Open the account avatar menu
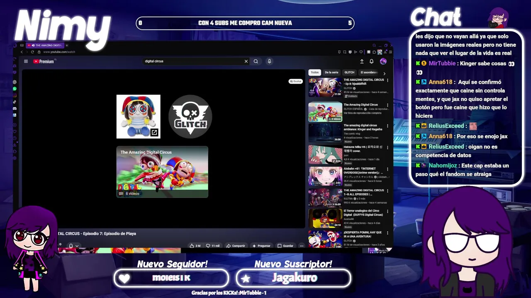 pos(383,61)
